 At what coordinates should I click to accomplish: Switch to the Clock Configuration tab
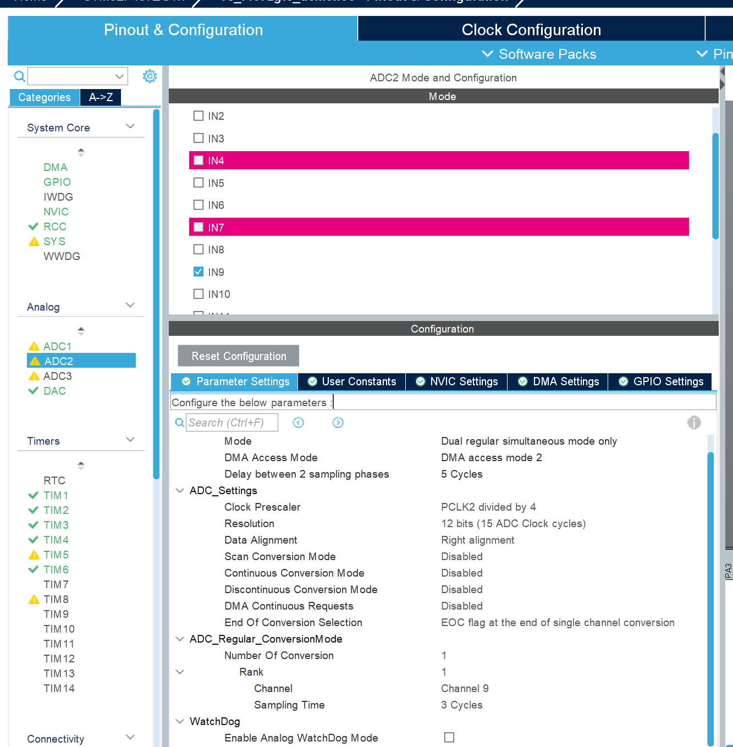531,30
